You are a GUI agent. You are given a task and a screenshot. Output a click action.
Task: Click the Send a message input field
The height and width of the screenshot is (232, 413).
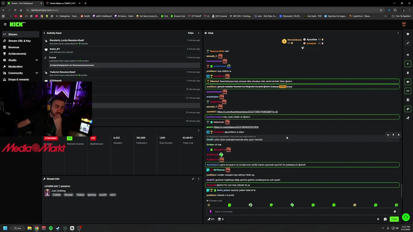[x=302, y=211]
